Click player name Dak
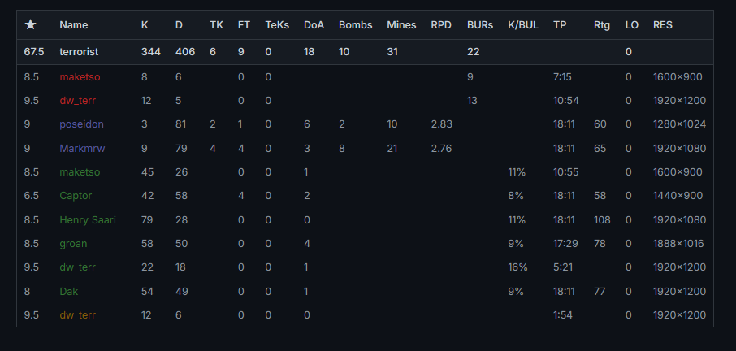This screenshot has height=351, width=736. click(x=69, y=290)
